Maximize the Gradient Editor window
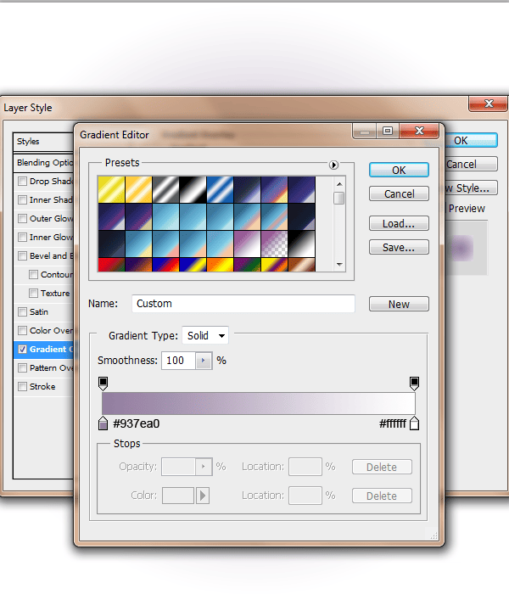 pos(388,131)
